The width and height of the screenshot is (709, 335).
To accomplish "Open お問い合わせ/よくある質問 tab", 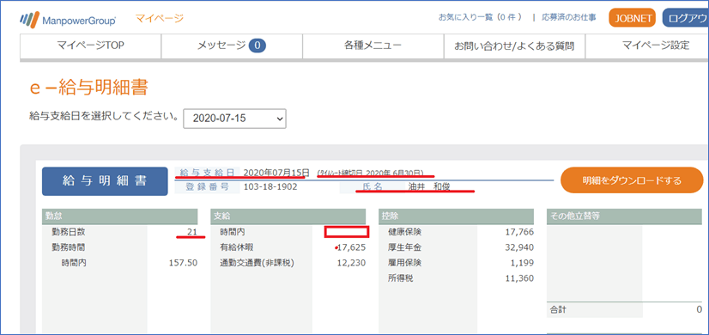I will [x=514, y=46].
